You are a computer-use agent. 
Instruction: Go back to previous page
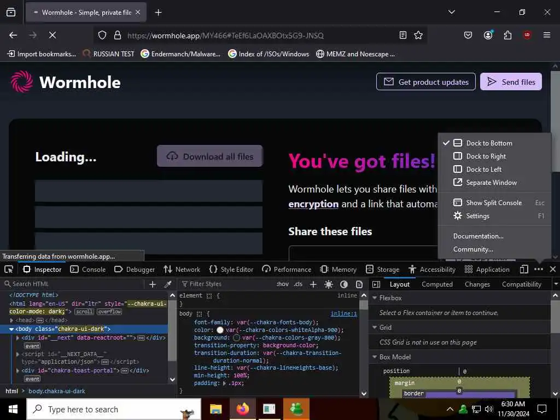tap(13, 35)
